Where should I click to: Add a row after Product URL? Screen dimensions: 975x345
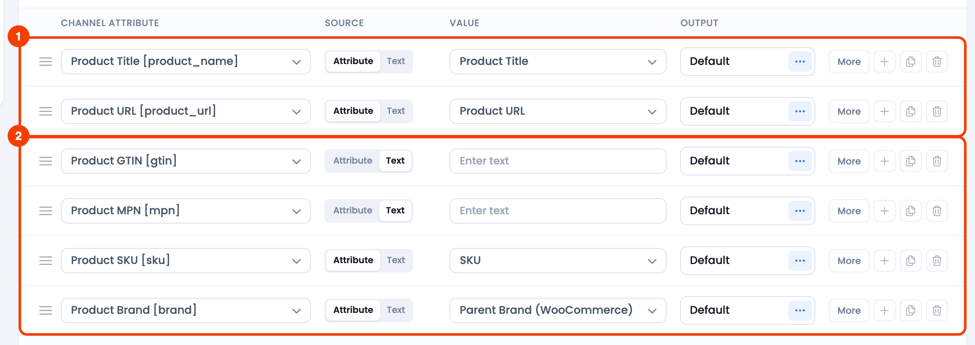coord(884,111)
